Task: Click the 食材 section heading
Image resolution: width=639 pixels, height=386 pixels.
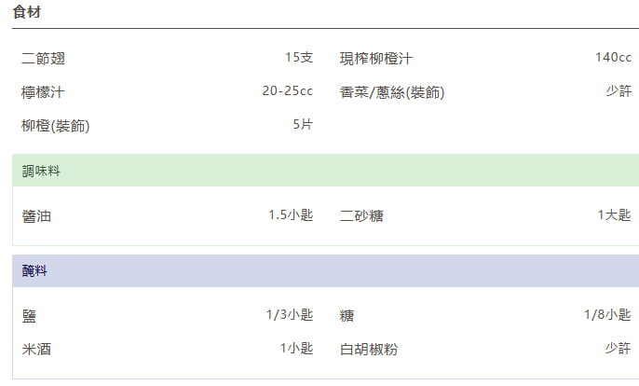Action: [26, 13]
